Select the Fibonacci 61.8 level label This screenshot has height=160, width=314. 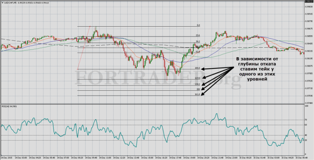tap(198, 52)
